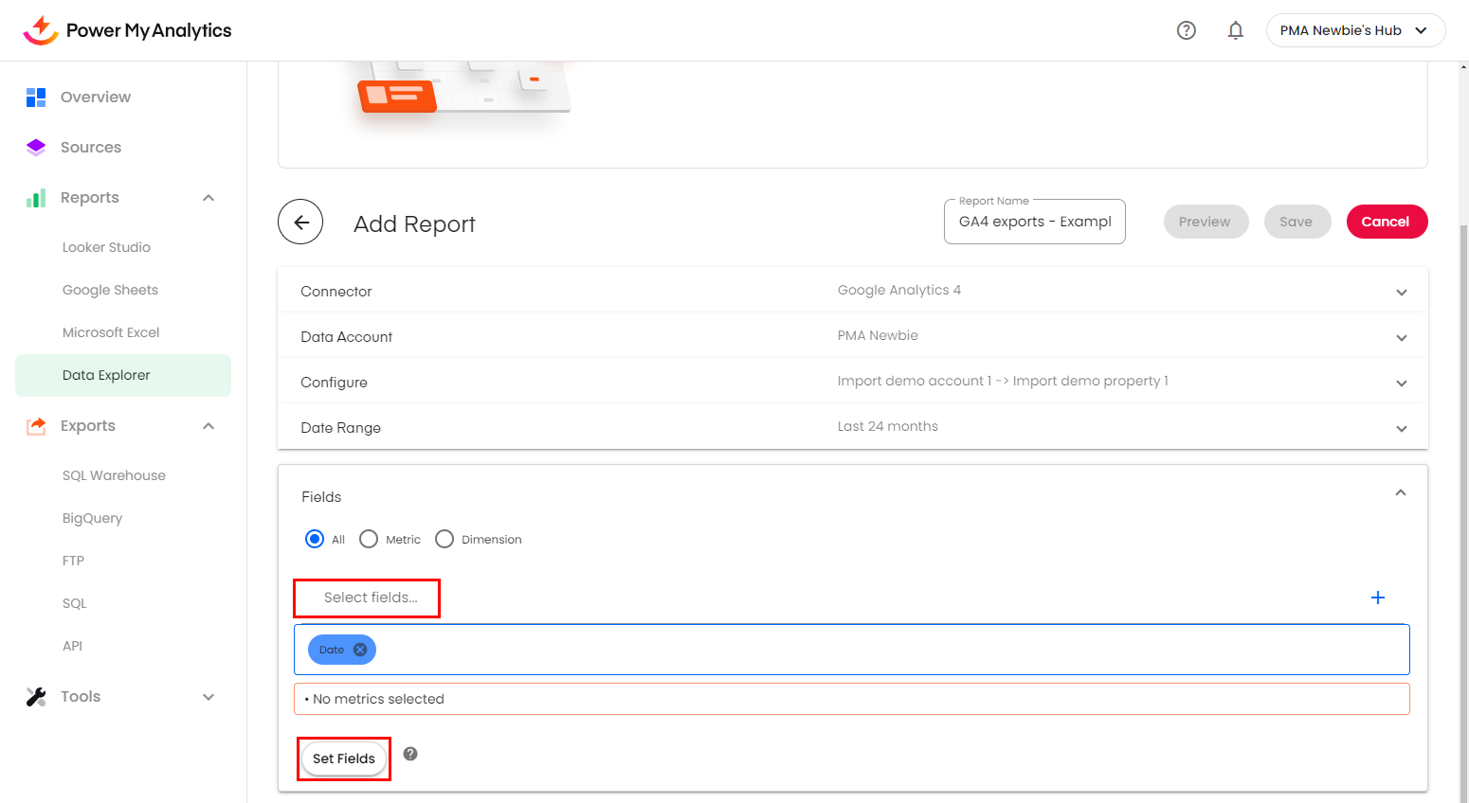Open the notifications bell
This screenshot has width=1469, height=803.
1235,30
